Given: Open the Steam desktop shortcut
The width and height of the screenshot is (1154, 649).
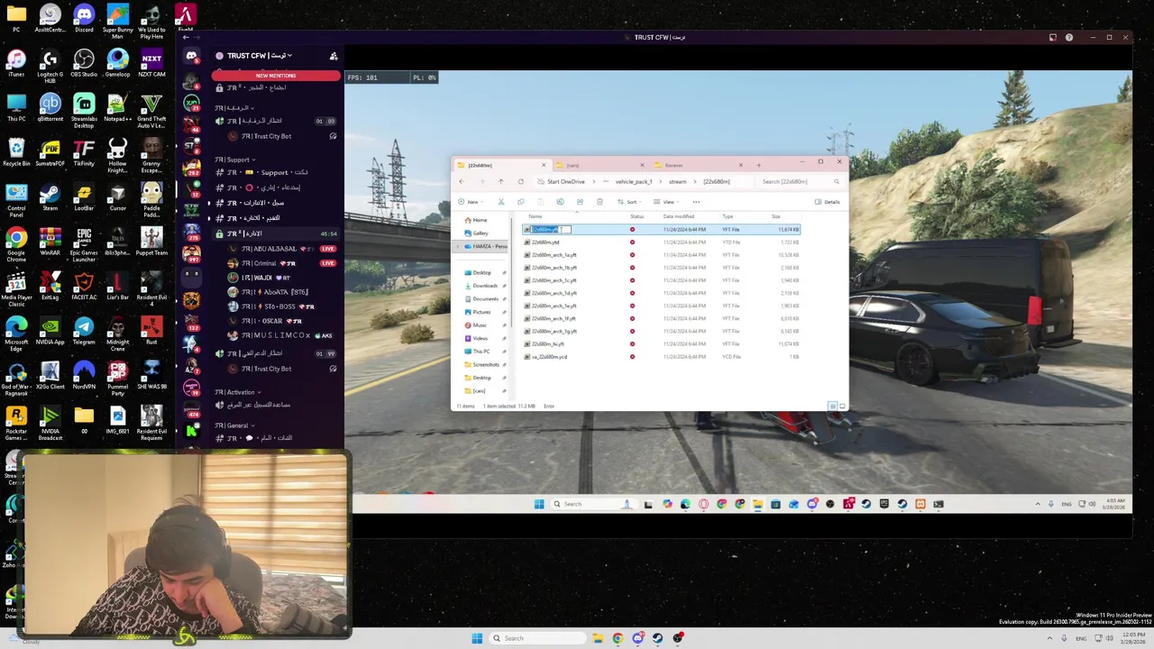Looking at the screenshot, I should point(50,197).
